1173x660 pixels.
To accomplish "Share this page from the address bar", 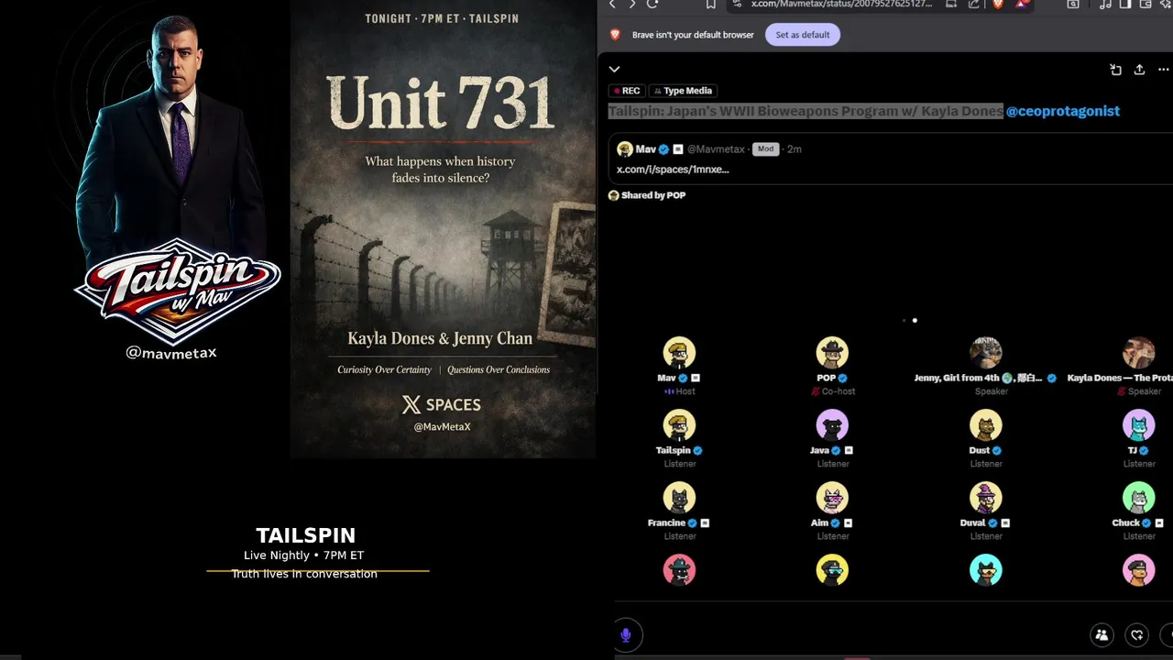I will click(974, 4).
